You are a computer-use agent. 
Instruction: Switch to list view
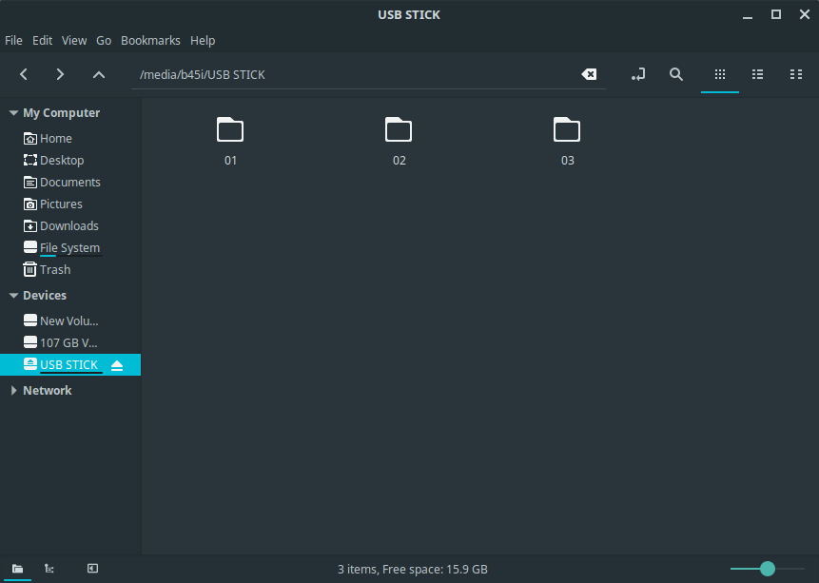click(758, 74)
